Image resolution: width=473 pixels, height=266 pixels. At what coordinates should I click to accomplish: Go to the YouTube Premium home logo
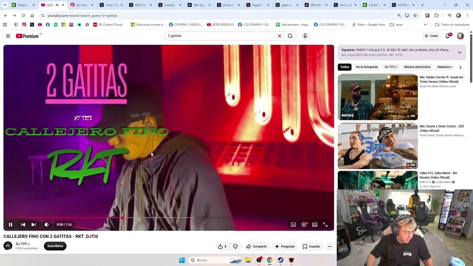tap(27, 36)
